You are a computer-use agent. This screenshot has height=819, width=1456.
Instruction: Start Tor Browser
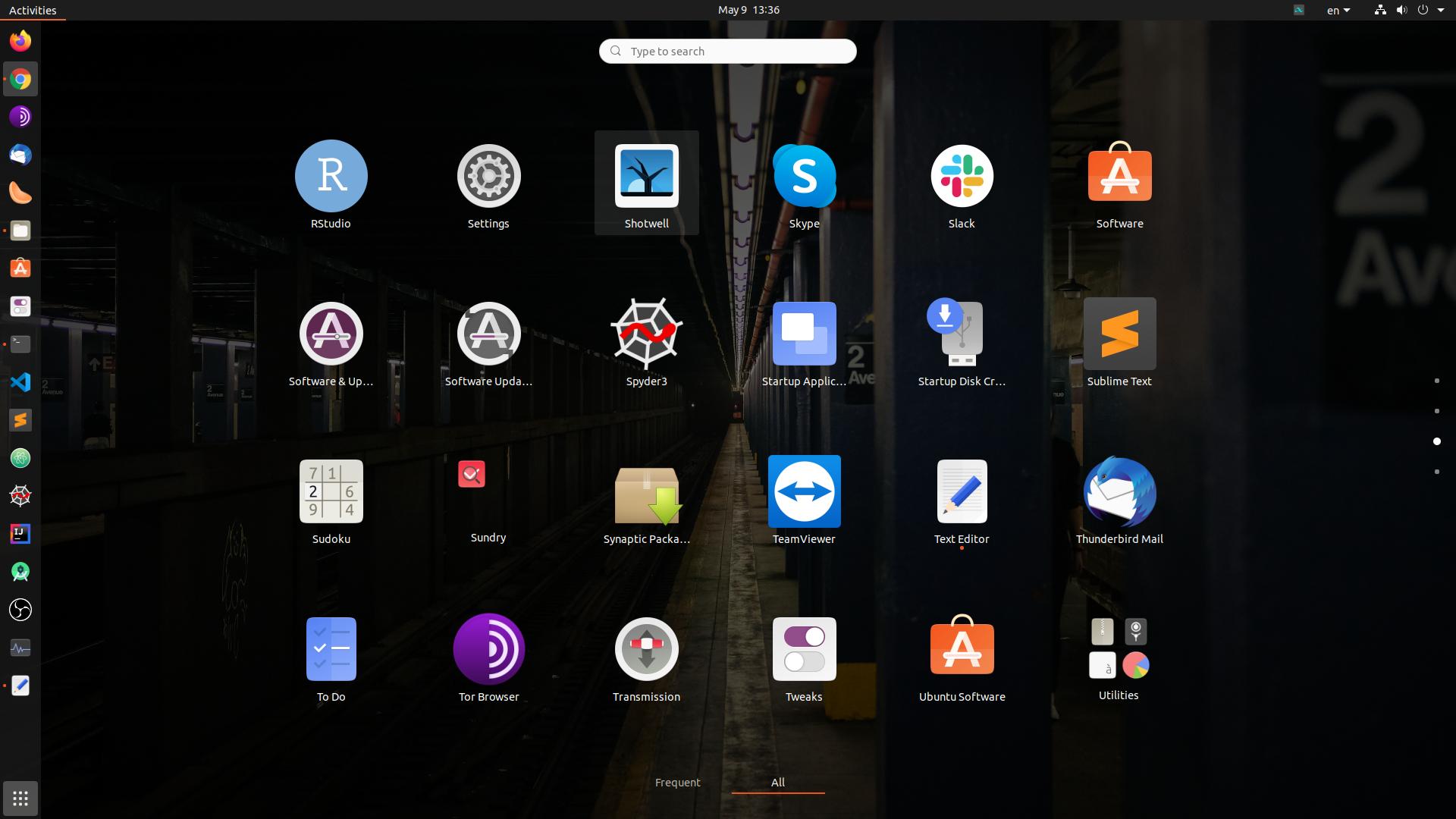coord(488,648)
